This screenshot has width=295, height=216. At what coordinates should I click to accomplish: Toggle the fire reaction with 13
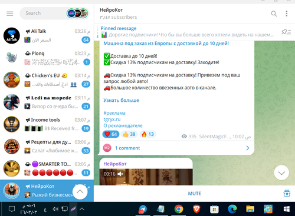(147, 134)
